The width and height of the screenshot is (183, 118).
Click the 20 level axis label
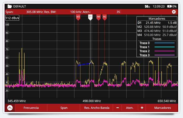coord(7,90)
